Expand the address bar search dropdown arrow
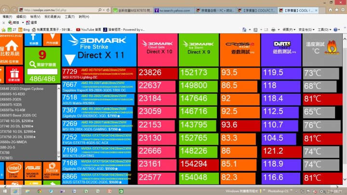This screenshot has width=347, height=195. pyautogui.click(x=104, y=10)
